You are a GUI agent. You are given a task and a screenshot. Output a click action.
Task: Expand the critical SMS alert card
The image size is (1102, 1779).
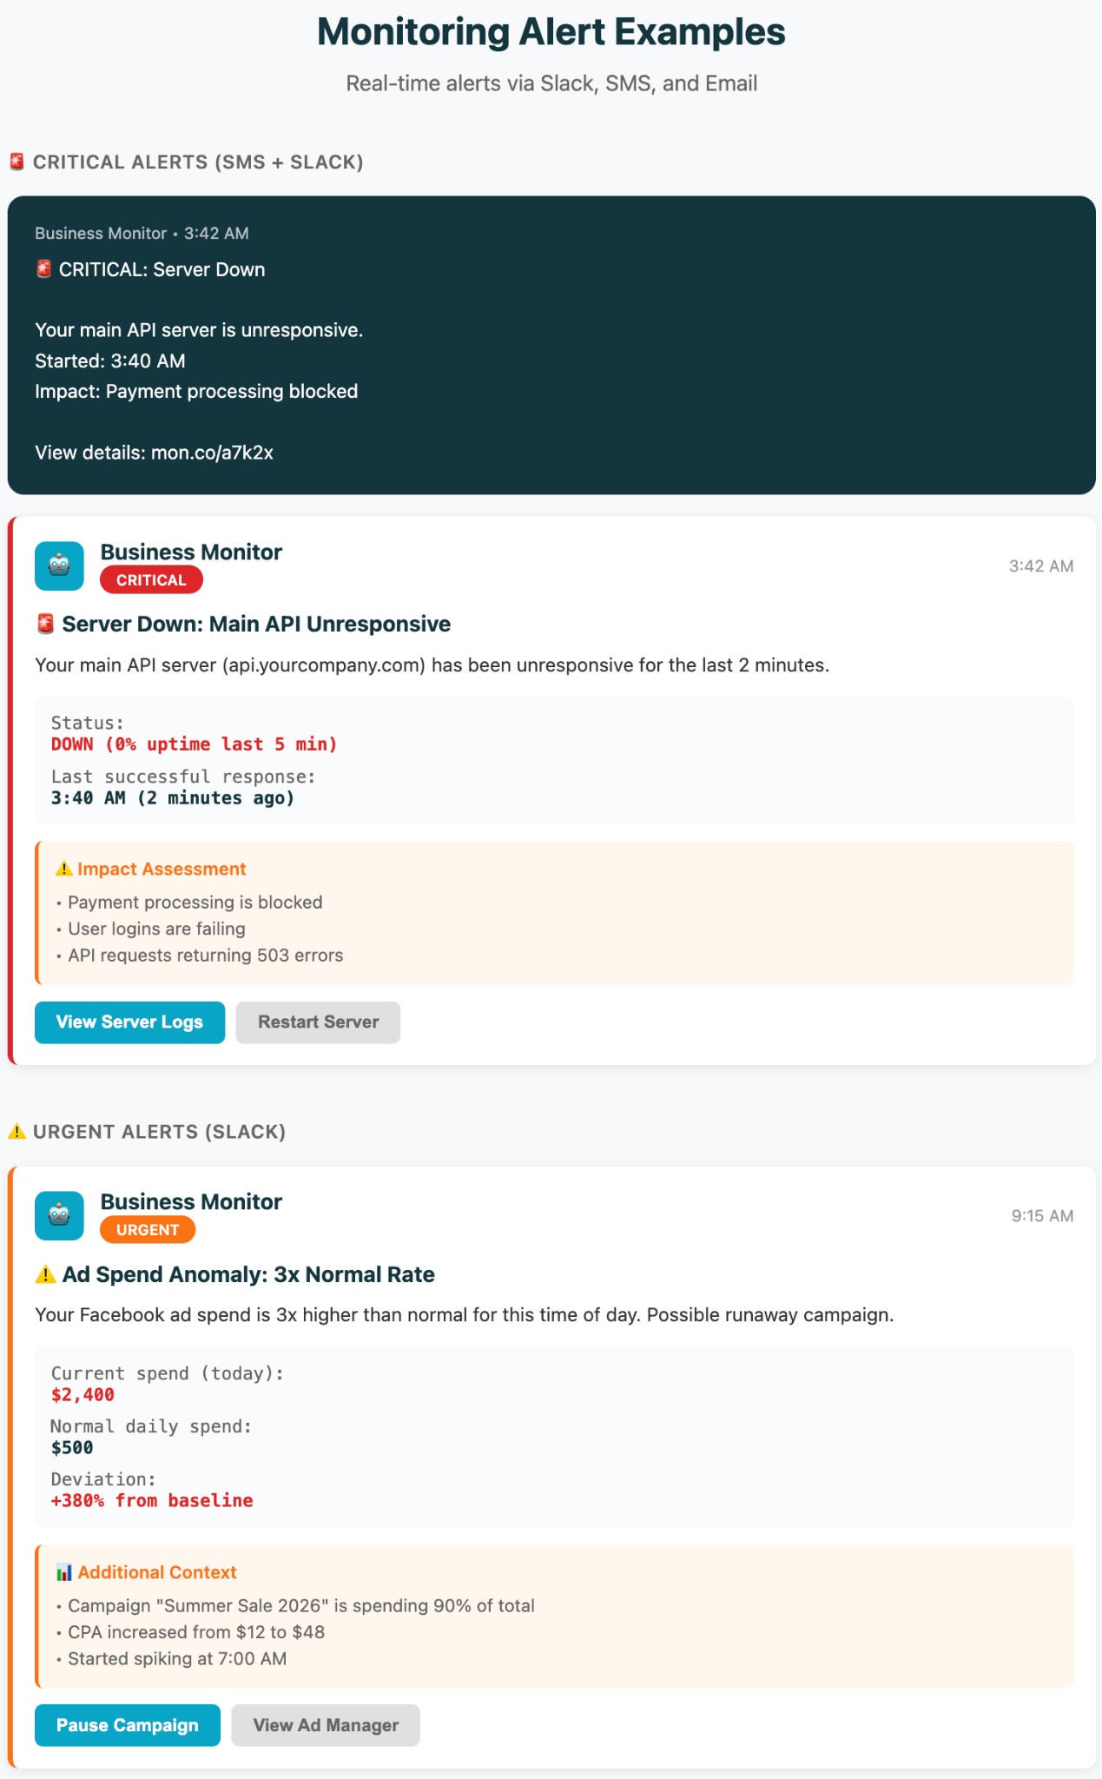pyautogui.click(x=551, y=343)
